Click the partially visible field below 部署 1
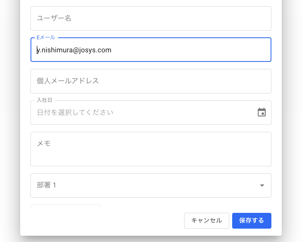The height and width of the screenshot is (242, 303). (x=65, y=207)
